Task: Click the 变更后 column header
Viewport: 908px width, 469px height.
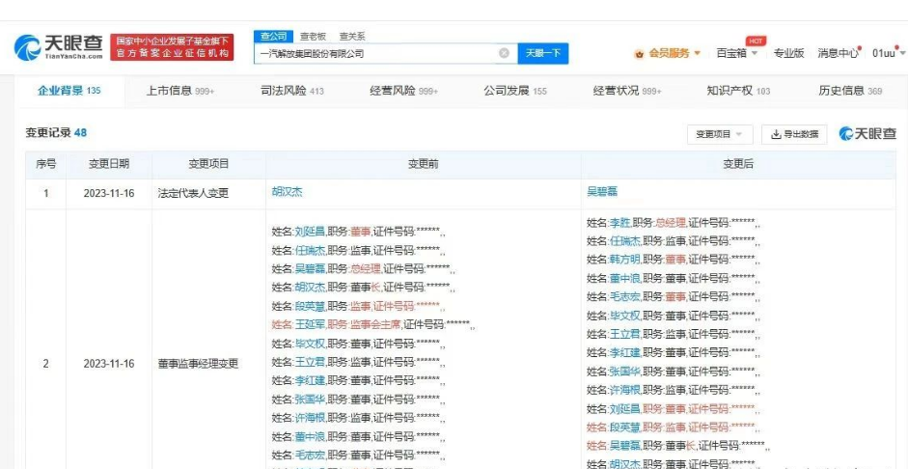Action: tap(738, 164)
